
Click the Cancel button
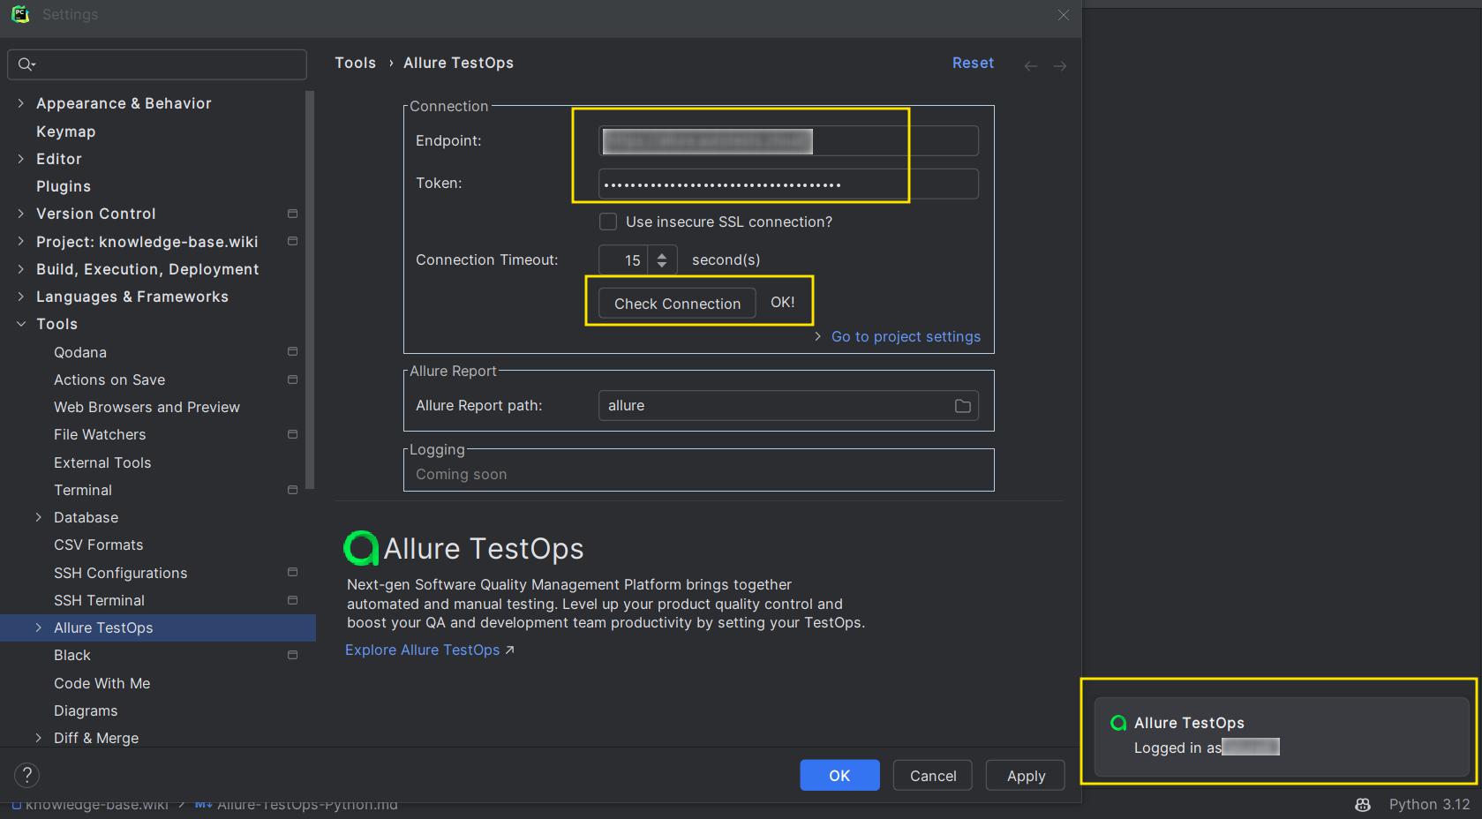933,775
